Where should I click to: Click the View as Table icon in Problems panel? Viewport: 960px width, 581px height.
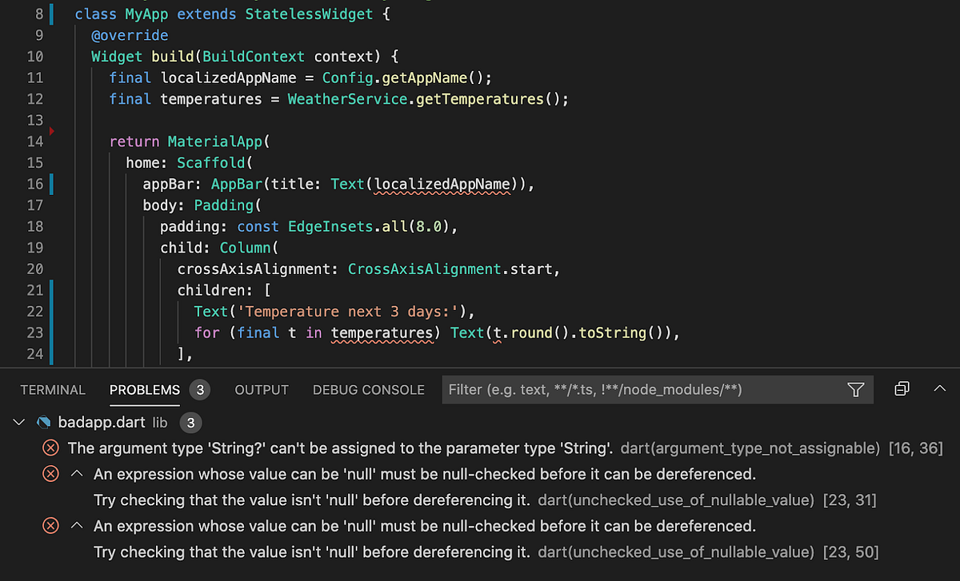click(x=902, y=388)
